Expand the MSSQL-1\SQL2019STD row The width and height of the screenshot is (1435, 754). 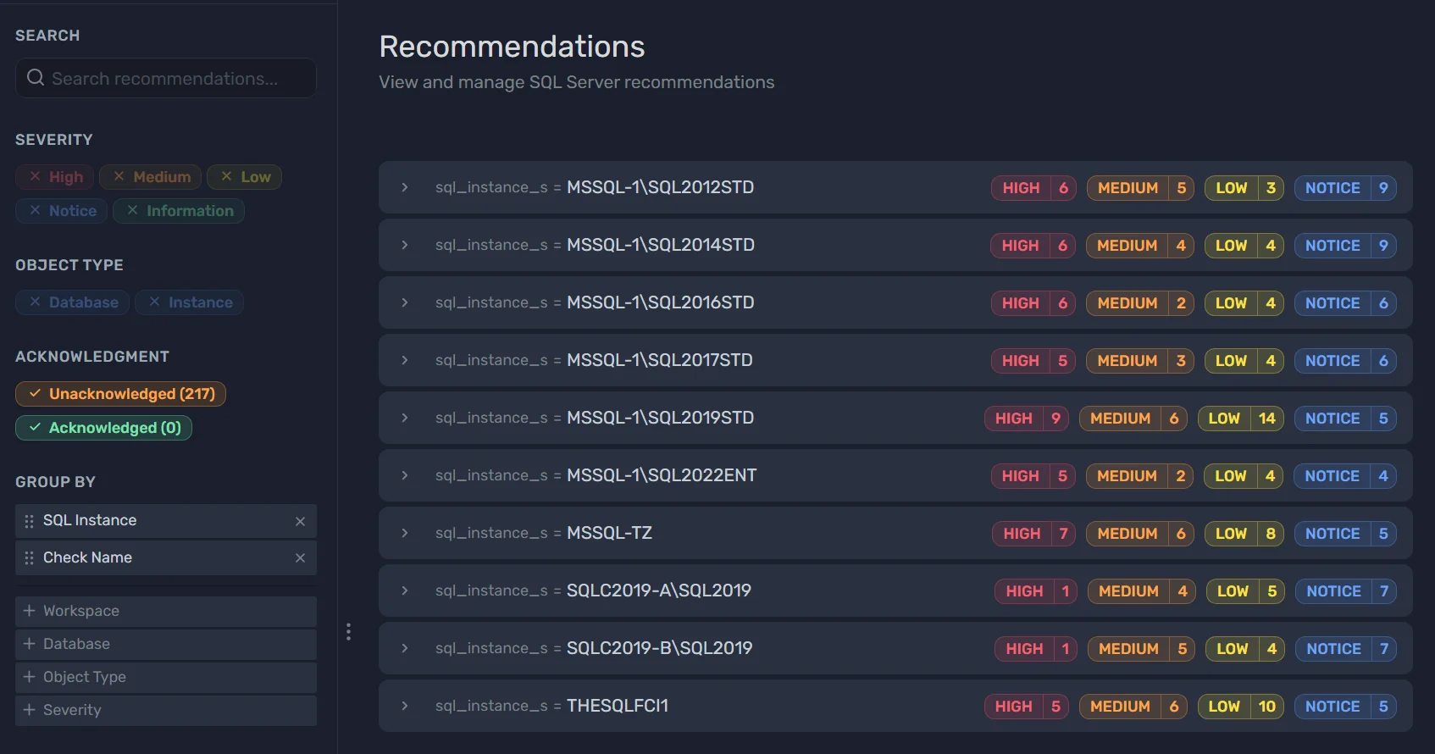coord(405,418)
